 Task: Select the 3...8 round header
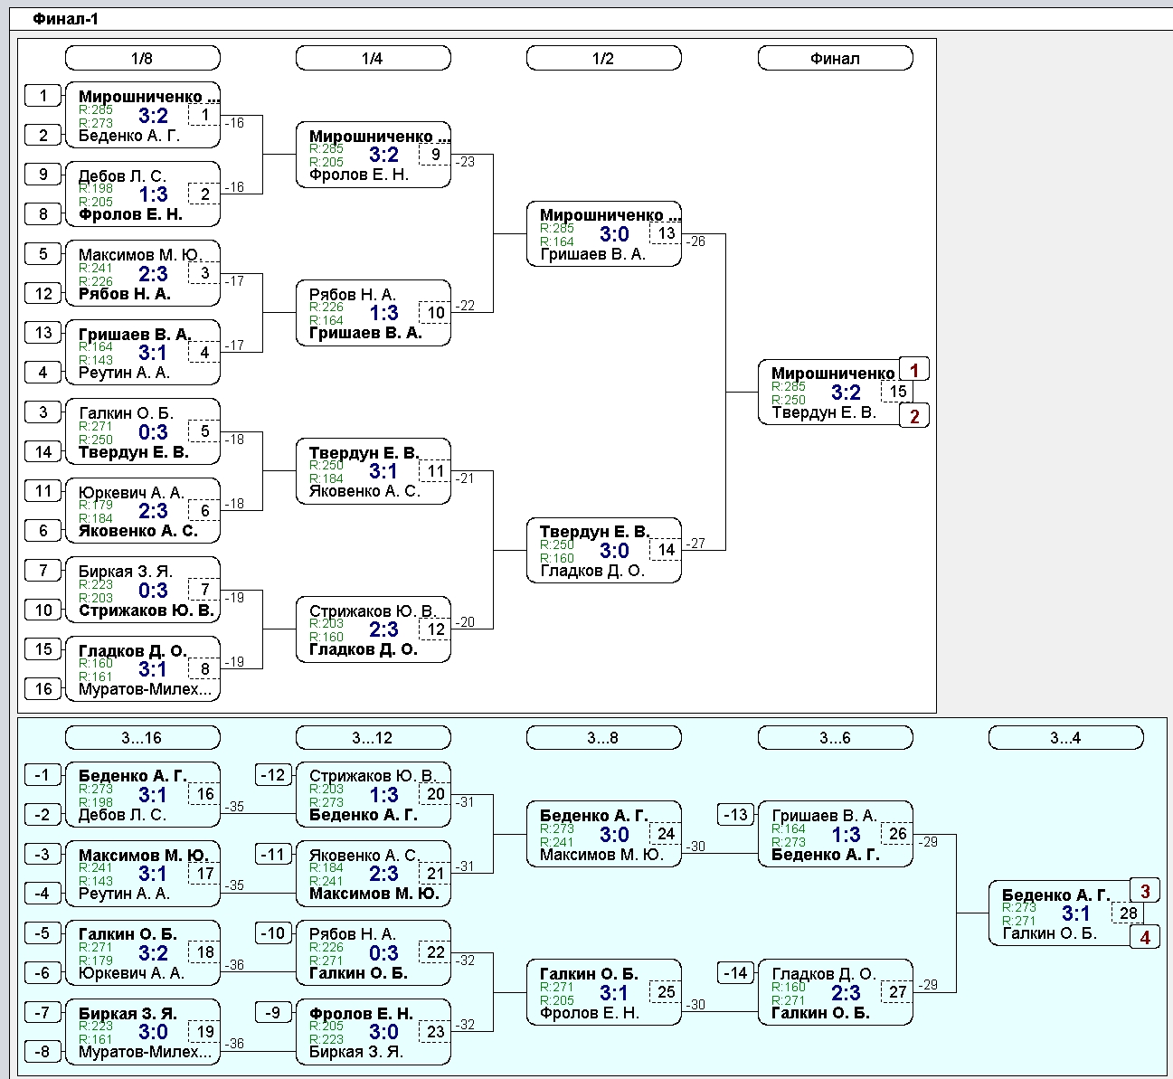coord(603,738)
